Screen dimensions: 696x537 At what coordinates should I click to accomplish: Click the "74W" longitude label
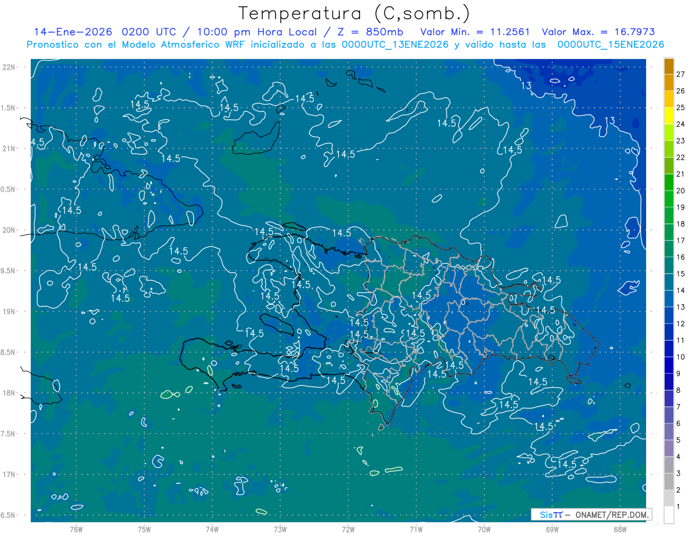point(212,529)
